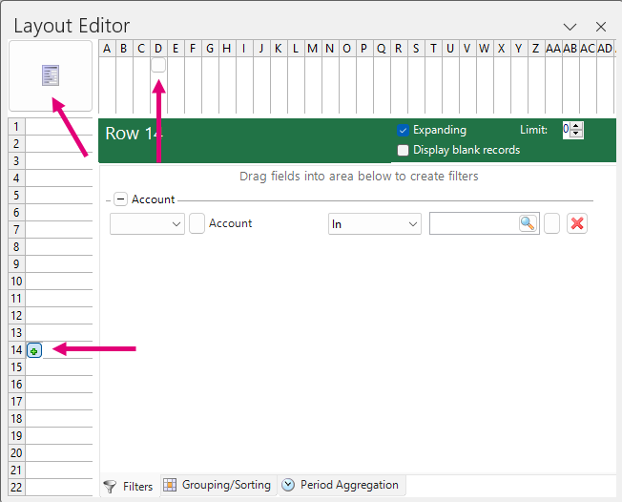Collapse the Account filter group
Viewport: 622px width, 502px height.
tap(120, 199)
